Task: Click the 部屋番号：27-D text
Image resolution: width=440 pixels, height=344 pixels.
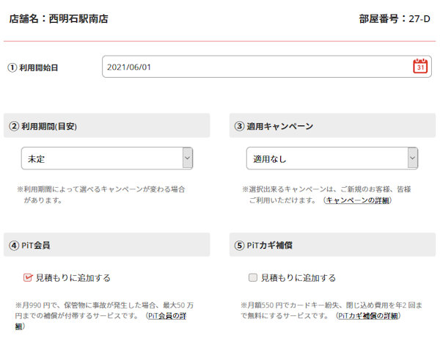Action: coord(395,19)
